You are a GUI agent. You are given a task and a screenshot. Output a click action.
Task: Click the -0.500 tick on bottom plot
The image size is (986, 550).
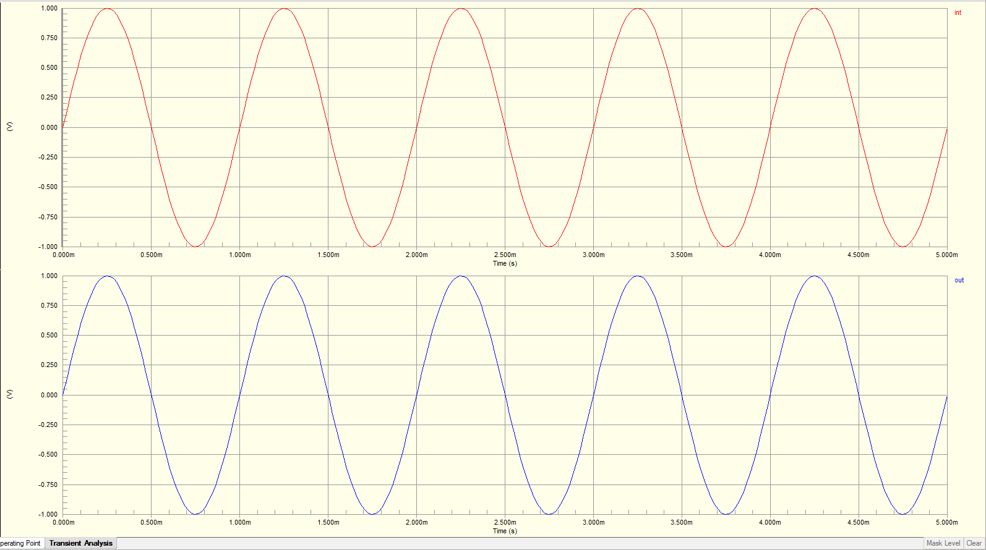click(48, 454)
